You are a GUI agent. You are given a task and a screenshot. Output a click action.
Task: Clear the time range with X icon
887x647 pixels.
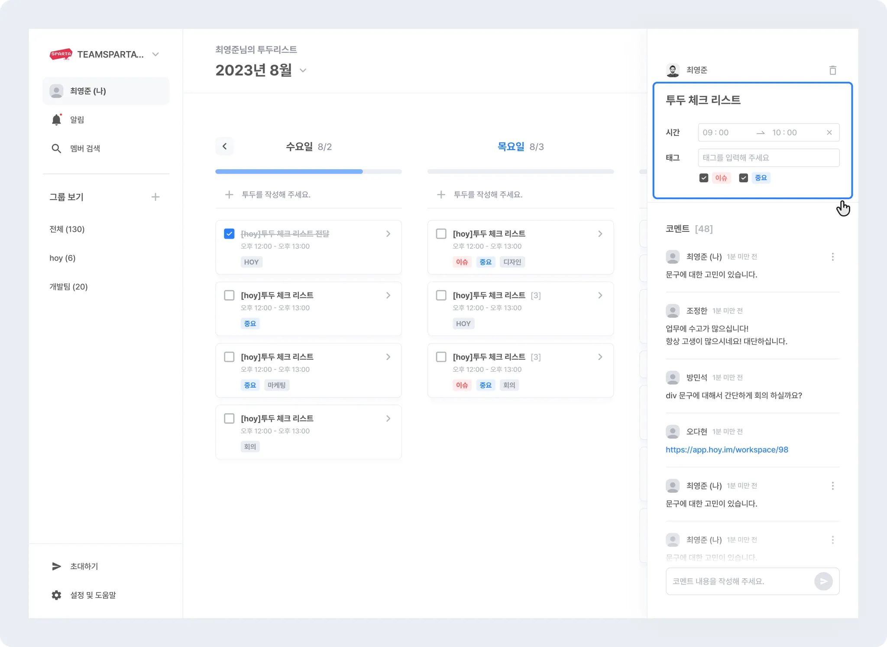tap(829, 132)
